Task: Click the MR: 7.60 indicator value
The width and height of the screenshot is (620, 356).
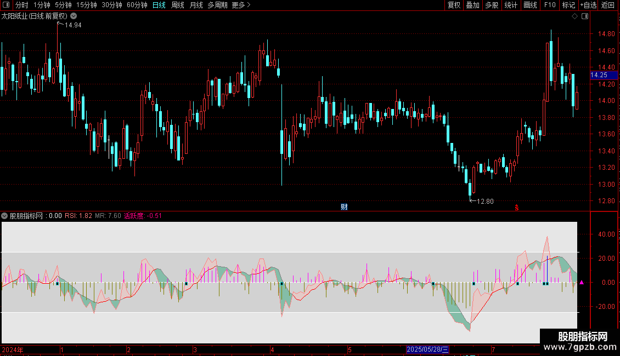Action: (108, 216)
